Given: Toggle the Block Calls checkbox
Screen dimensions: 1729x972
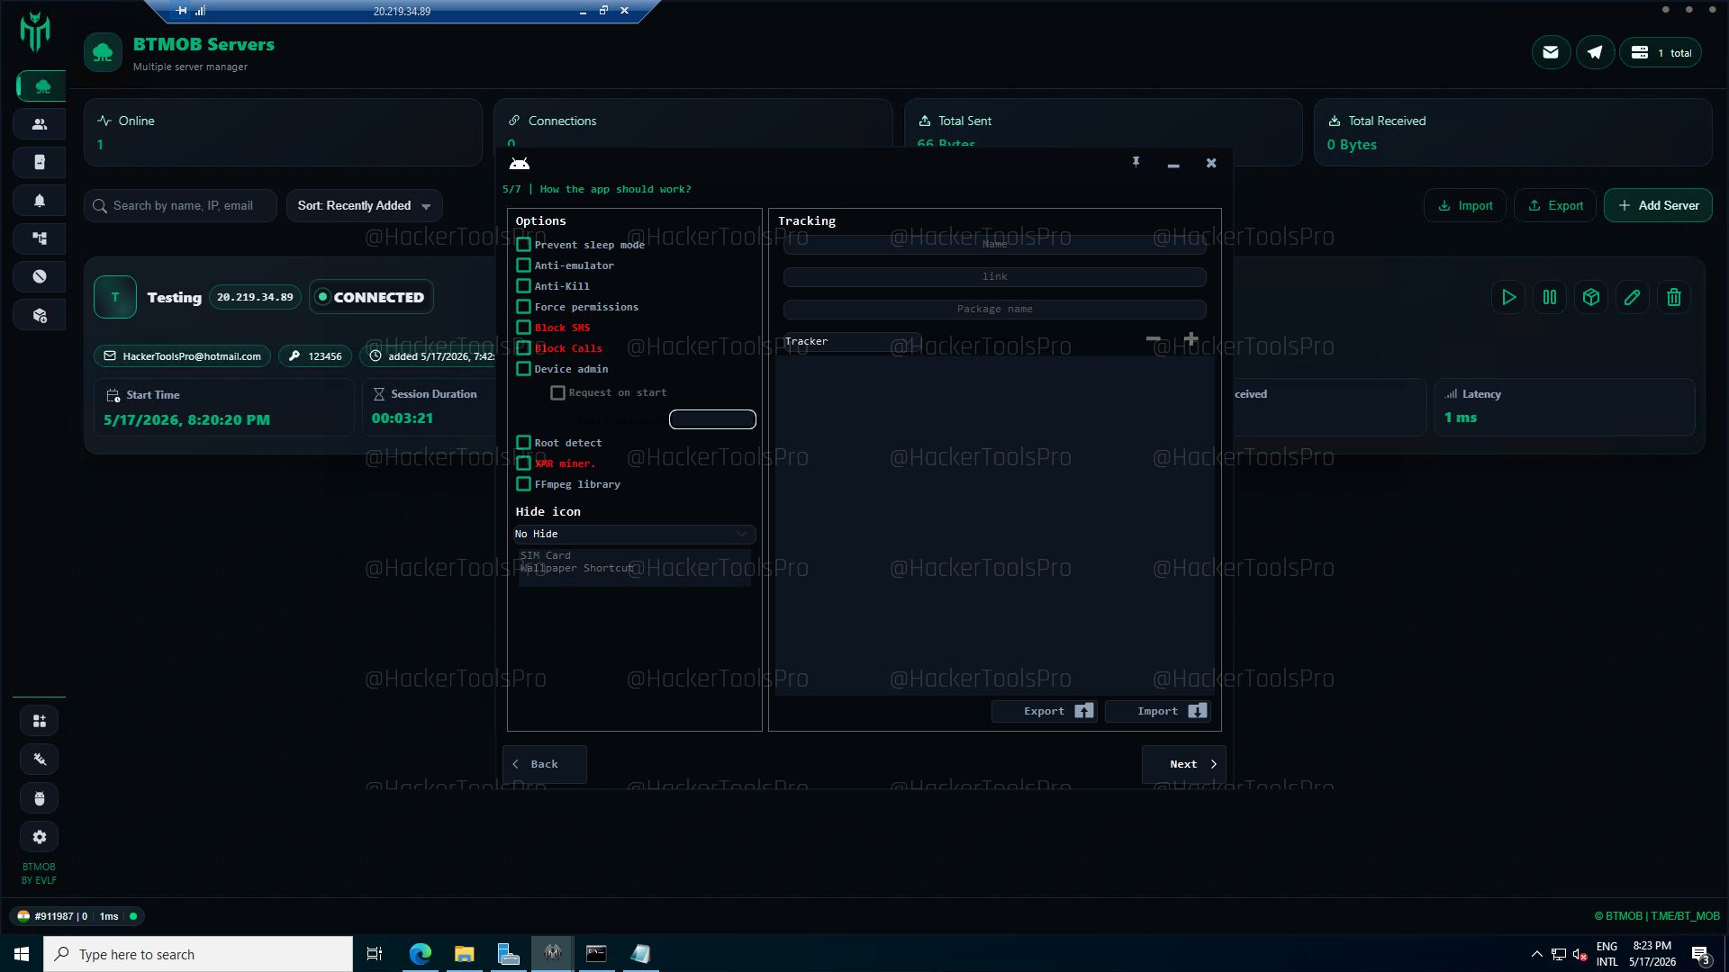Looking at the screenshot, I should (x=523, y=348).
